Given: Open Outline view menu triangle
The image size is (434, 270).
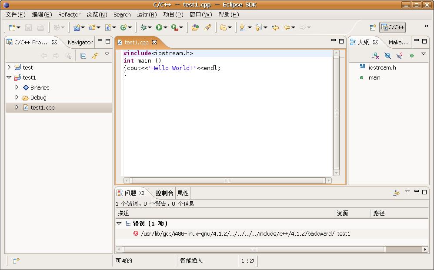Looking at the screenshot, I should pyautogui.click(x=423, y=54).
